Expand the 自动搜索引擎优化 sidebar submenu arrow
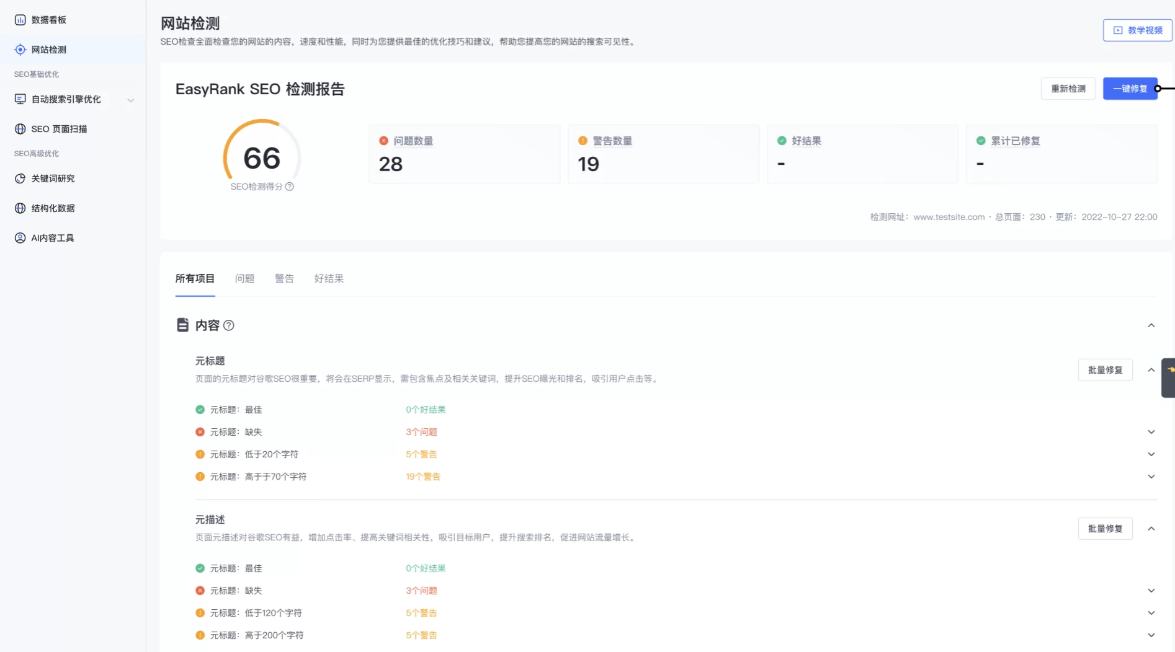Screen dimensions: 1175x652 tap(130, 100)
